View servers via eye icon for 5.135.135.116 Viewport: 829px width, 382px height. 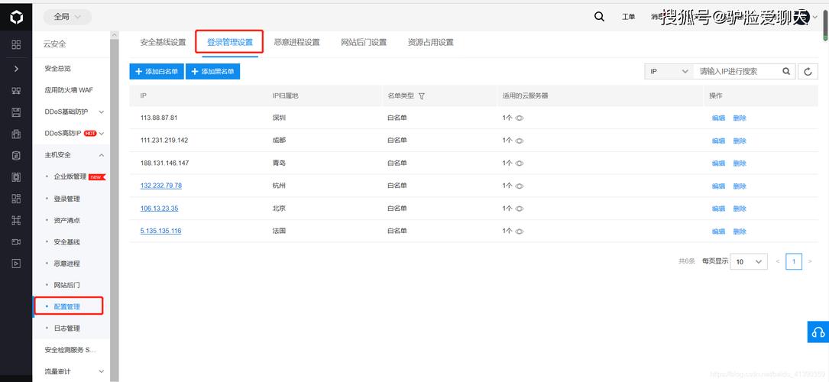click(520, 231)
